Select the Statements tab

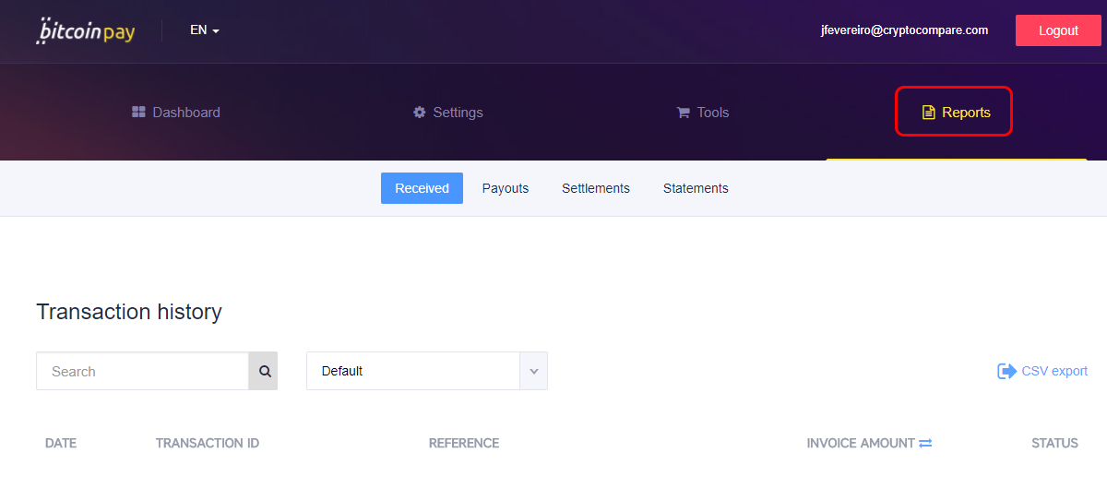[696, 188]
